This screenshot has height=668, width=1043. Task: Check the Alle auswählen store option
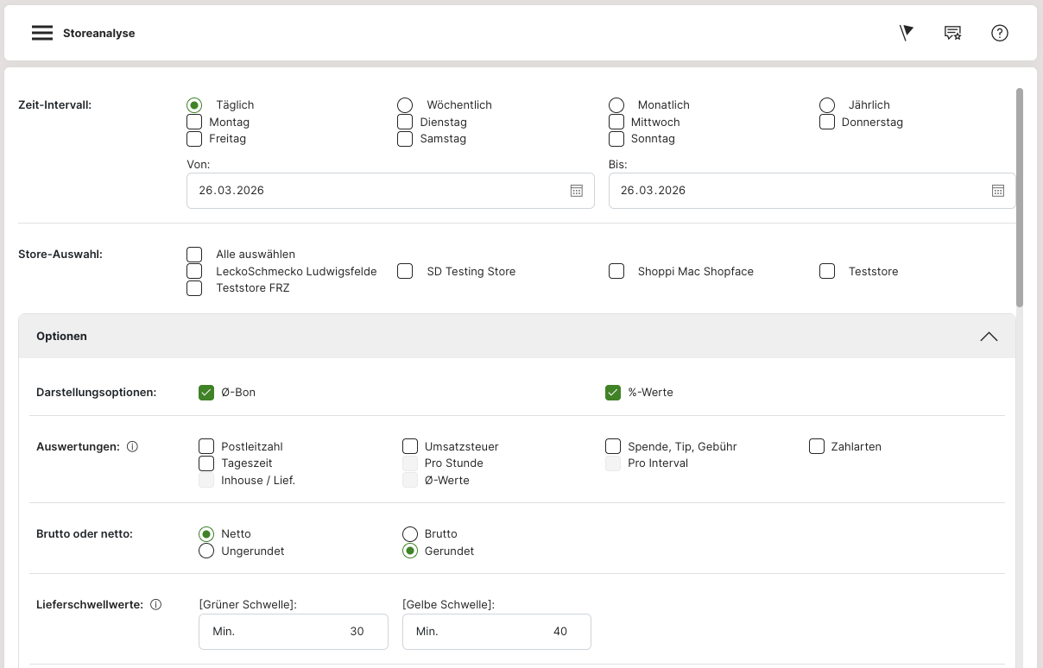coord(194,255)
